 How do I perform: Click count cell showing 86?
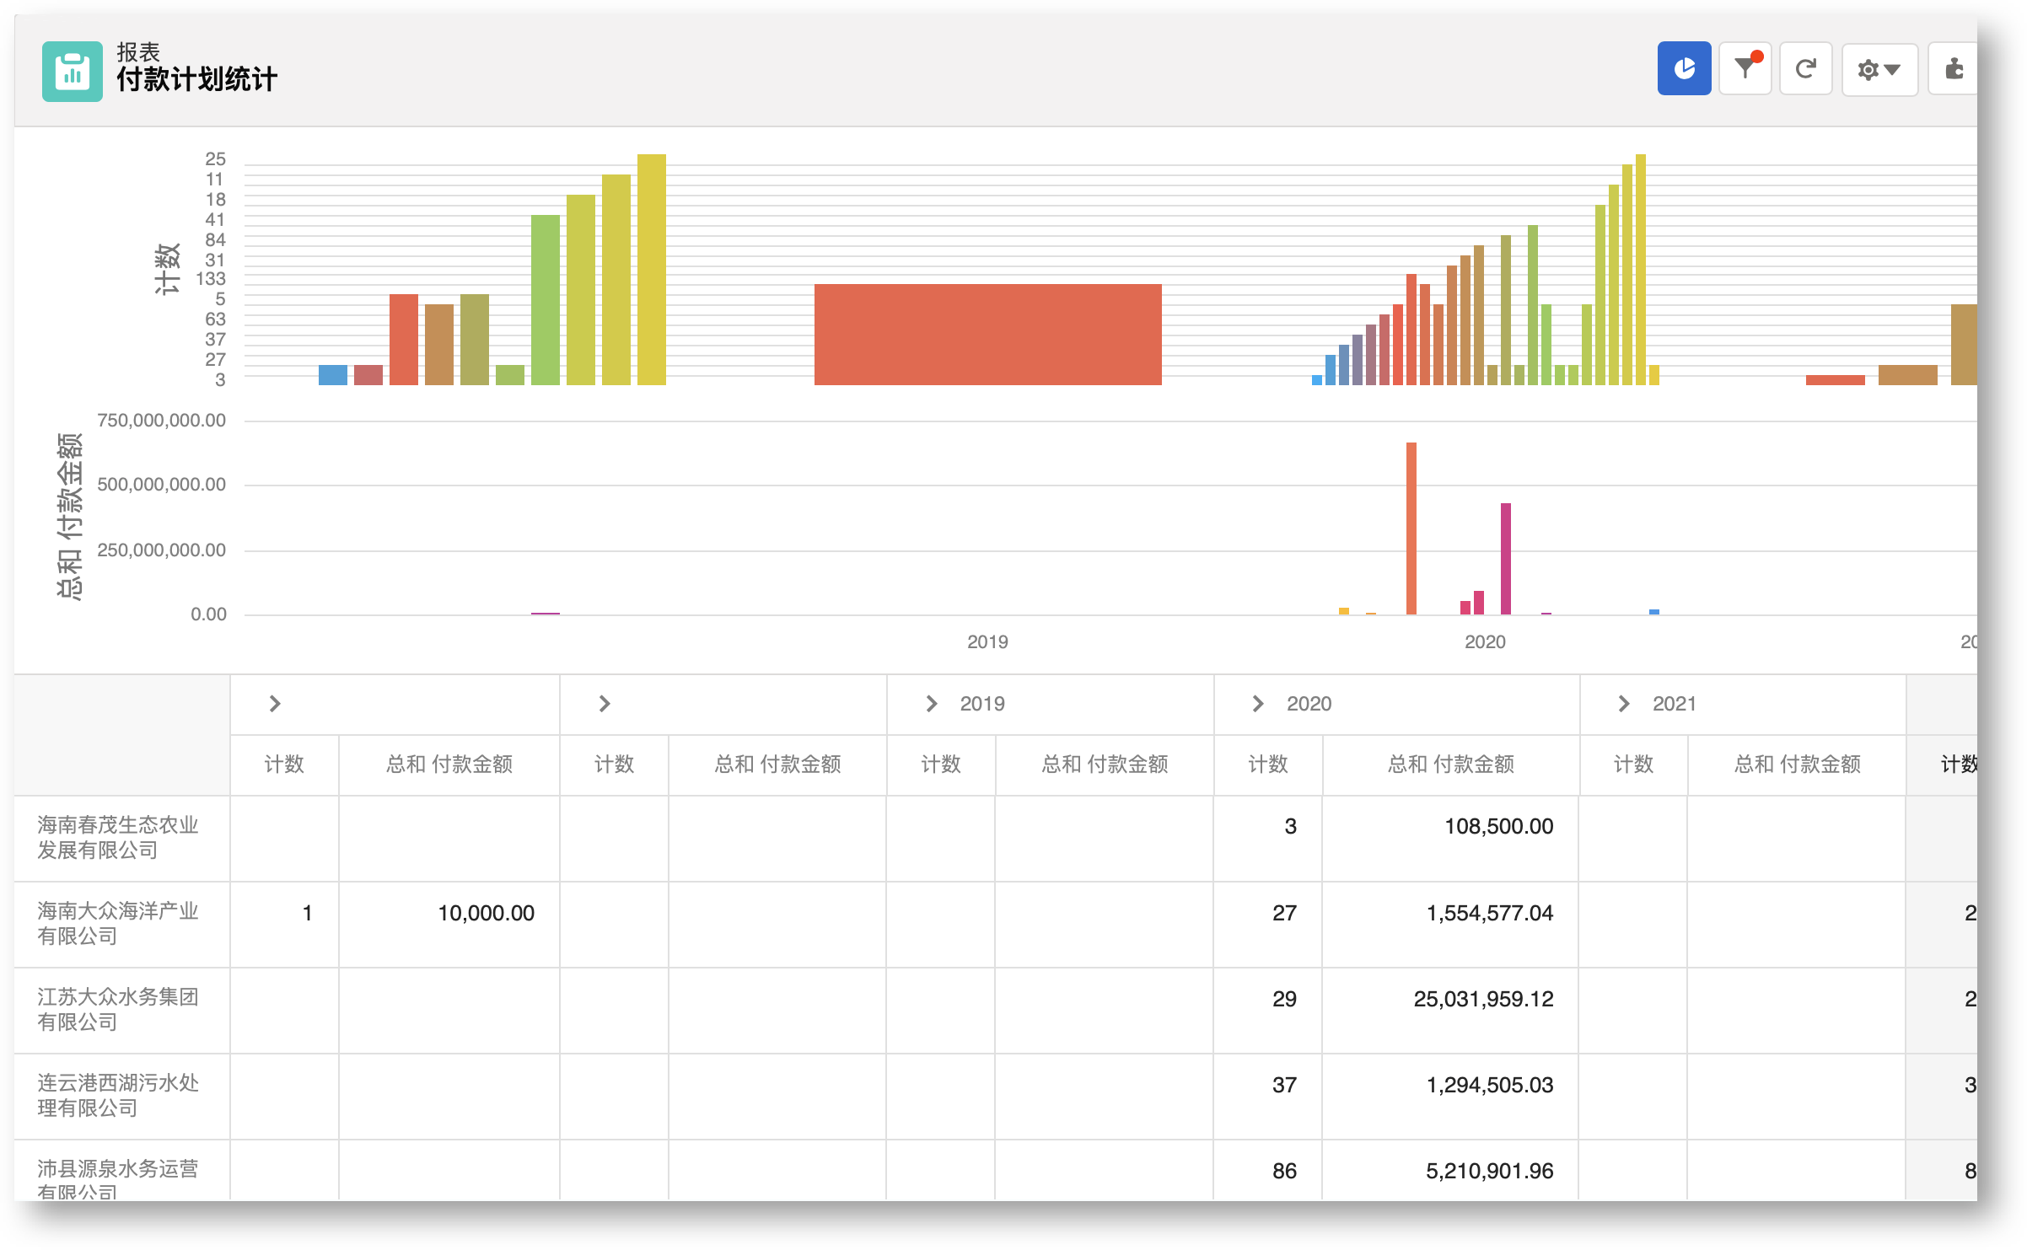click(x=1268, y=1172)
